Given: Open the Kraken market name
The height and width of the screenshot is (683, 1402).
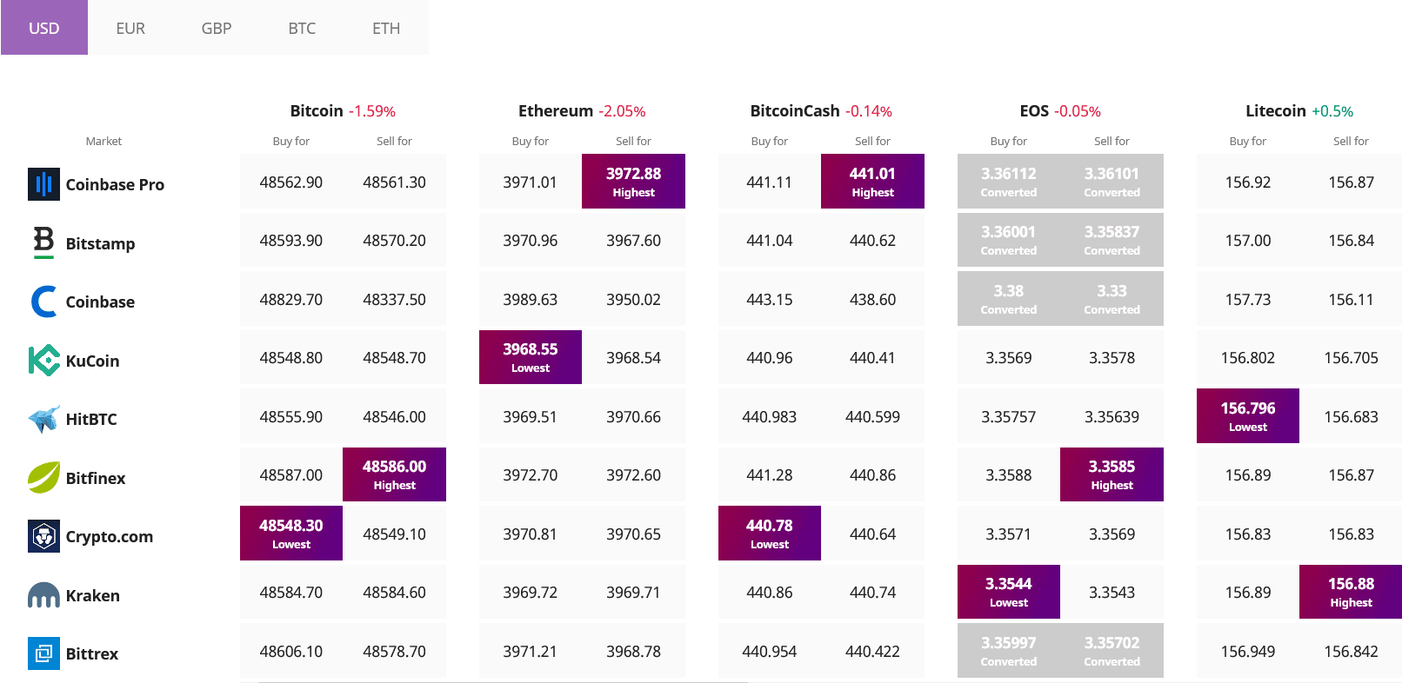Looking at the screenshot, I should coord(93,595).
